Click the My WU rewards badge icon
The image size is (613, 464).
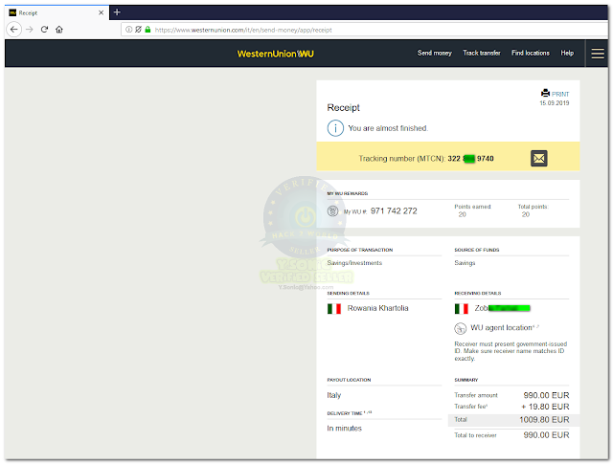332,210
